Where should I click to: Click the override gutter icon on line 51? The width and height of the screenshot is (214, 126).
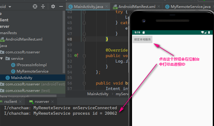point(76,56)
